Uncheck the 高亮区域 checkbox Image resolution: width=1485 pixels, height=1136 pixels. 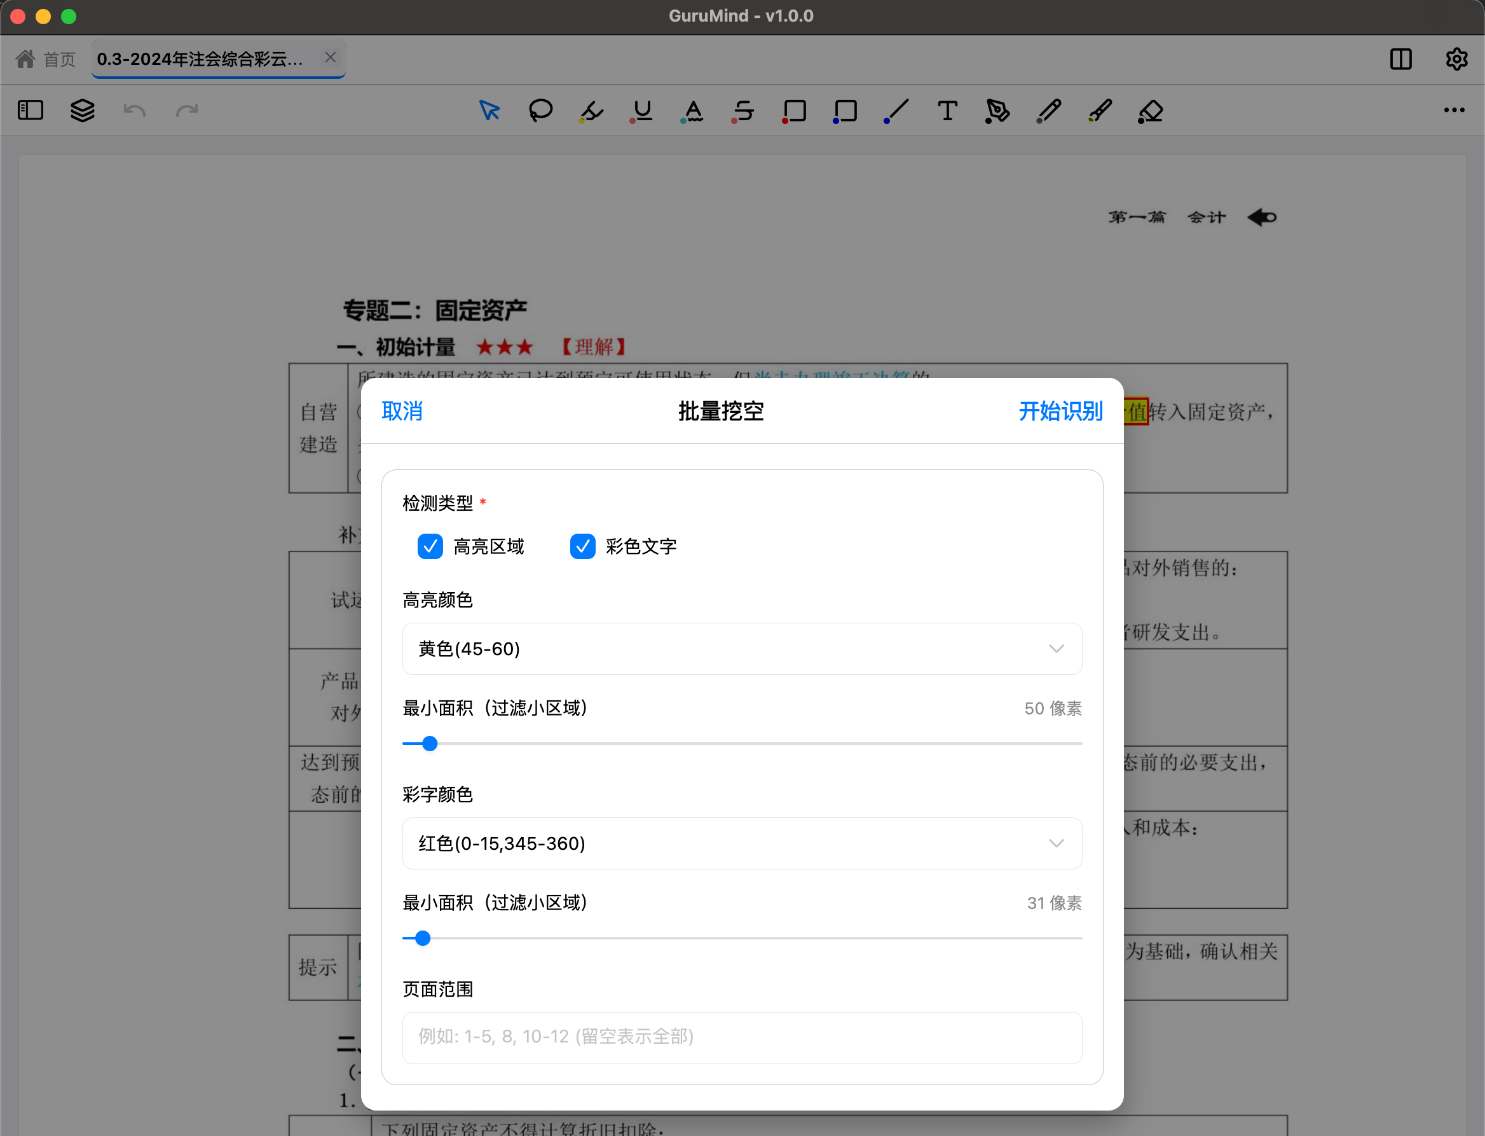(430, 546)
